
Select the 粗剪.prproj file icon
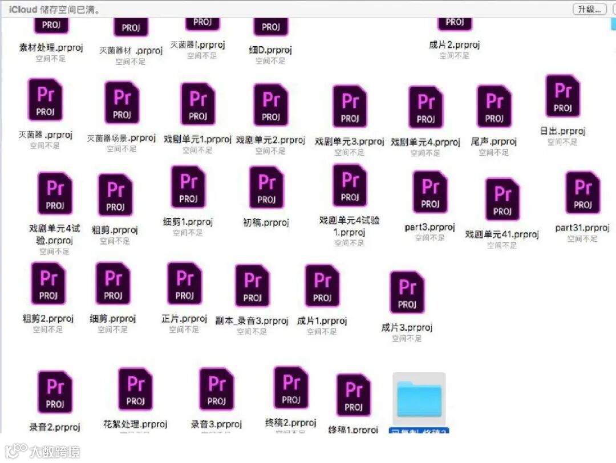coord(115,195)
